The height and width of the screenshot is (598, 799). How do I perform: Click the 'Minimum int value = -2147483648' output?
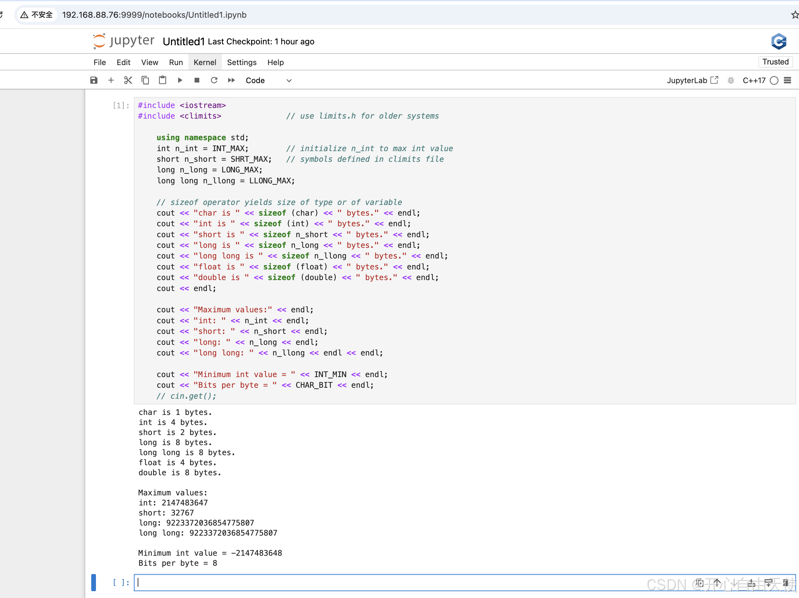coord(210,553)
